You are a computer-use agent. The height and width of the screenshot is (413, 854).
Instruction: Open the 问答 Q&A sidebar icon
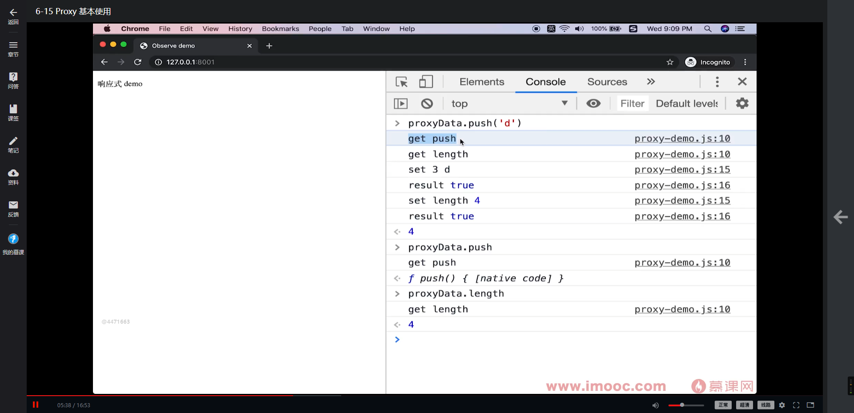(x=13, y=76)
